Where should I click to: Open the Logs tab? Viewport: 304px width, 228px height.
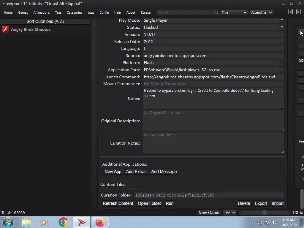[x=91, y=12]
